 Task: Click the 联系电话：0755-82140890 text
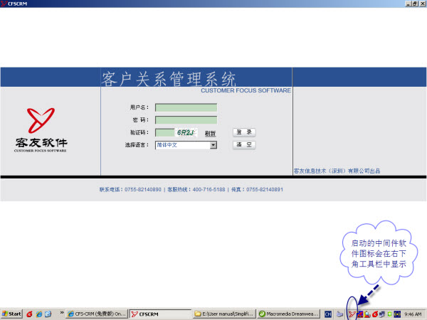tap(130, 189)
